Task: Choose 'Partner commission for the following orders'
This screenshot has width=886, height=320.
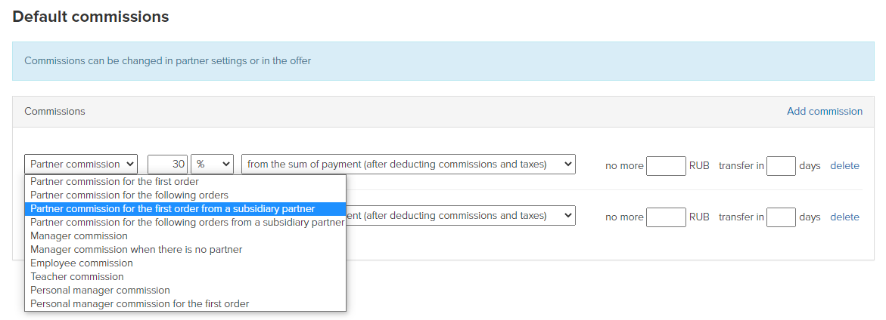Action: (185, 195)
